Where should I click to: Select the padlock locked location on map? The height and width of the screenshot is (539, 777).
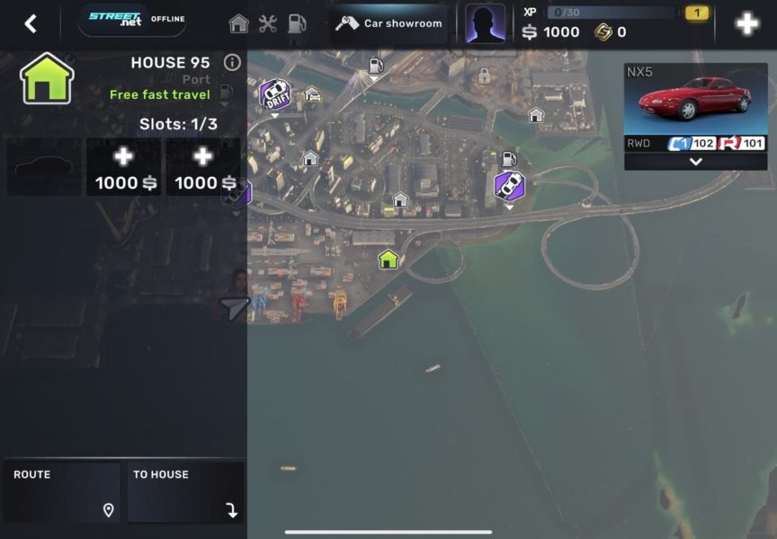click(484, 75)
